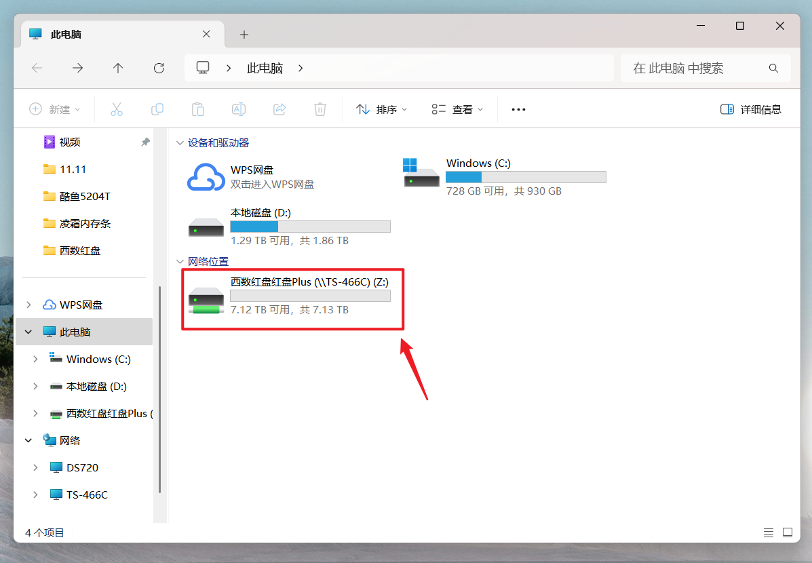Select TS-466C network computer in sidebar
The image size is (812, 563).
[86, 494]
